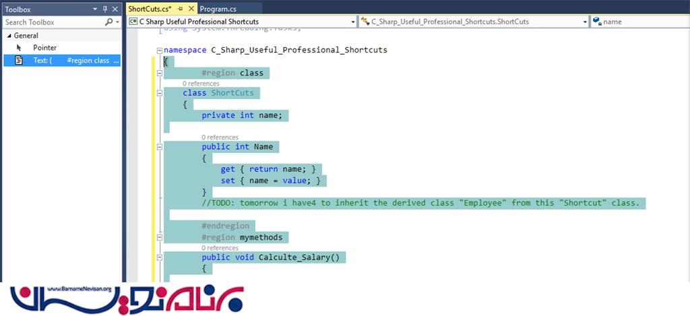This screenshot has height=316, width=690.
Task: Activate the ShortCuts.cs tab
Action: (149, 8)
